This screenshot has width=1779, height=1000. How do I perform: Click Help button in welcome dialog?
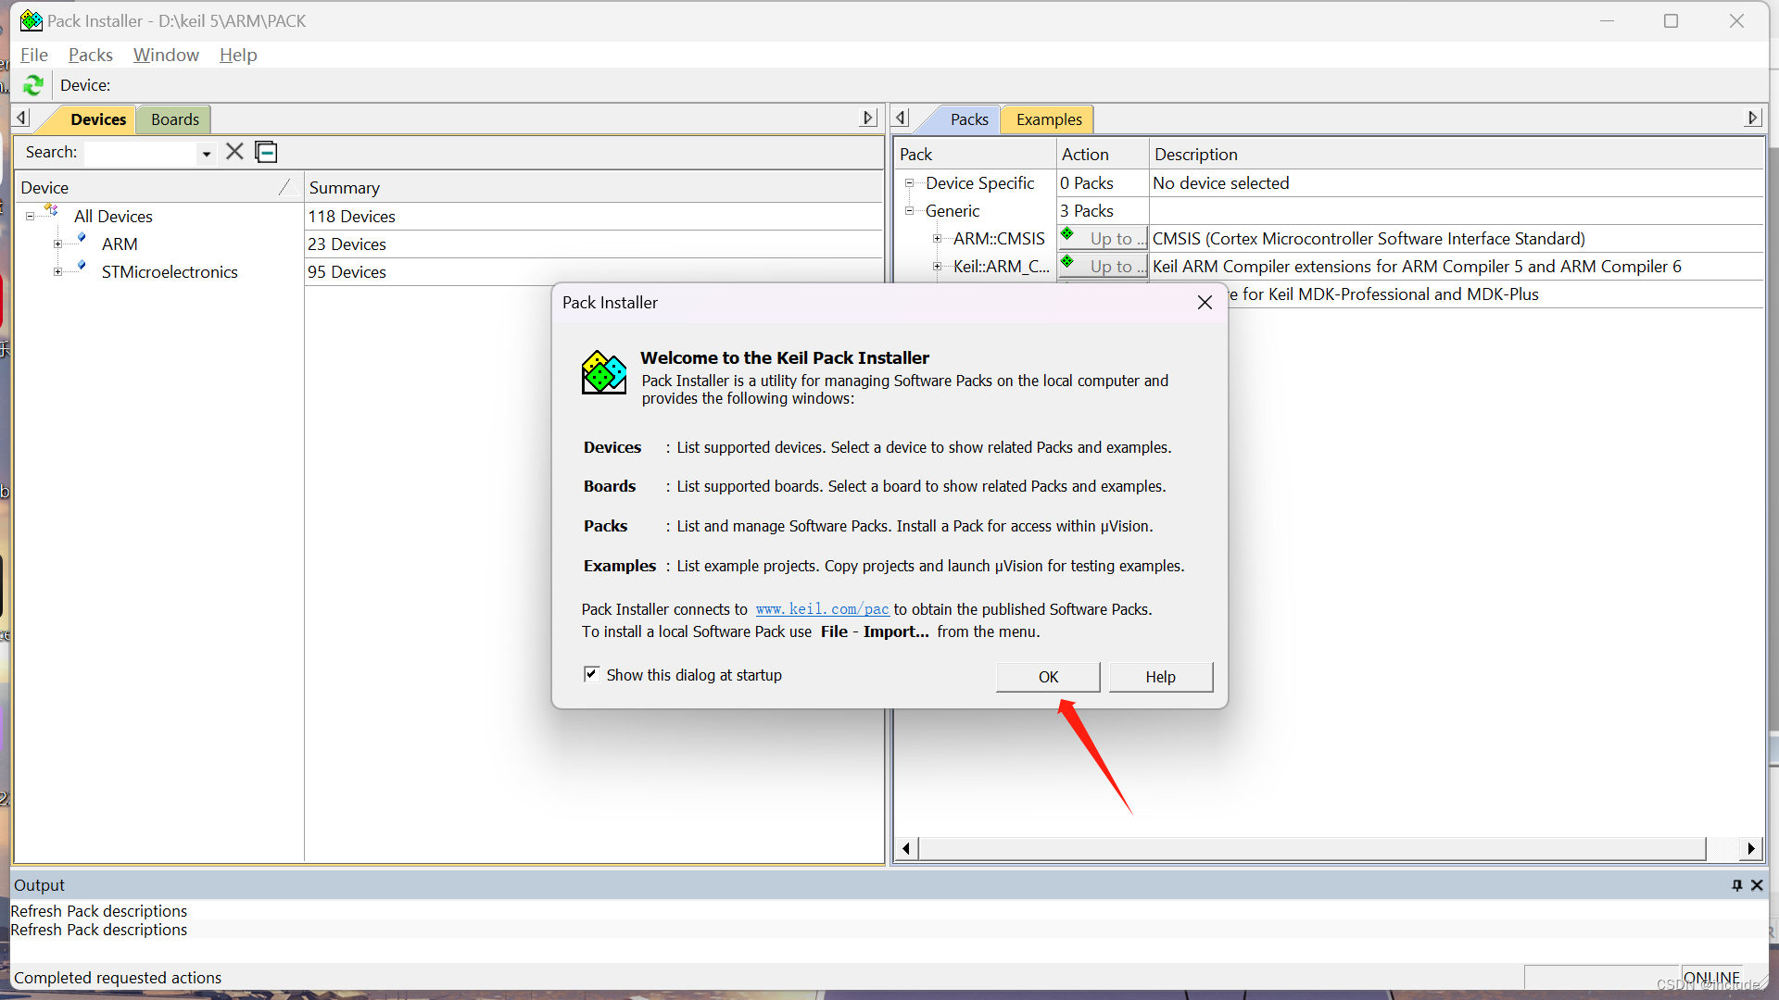click(1160, 677)
